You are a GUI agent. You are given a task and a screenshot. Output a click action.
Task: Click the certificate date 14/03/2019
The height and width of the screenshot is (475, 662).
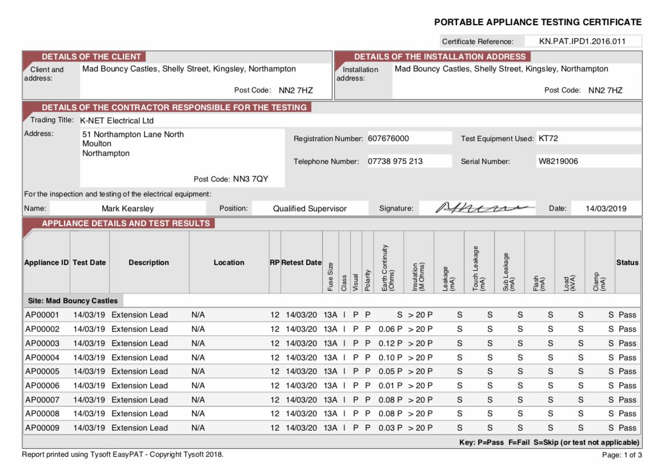(x=606, y=208)
